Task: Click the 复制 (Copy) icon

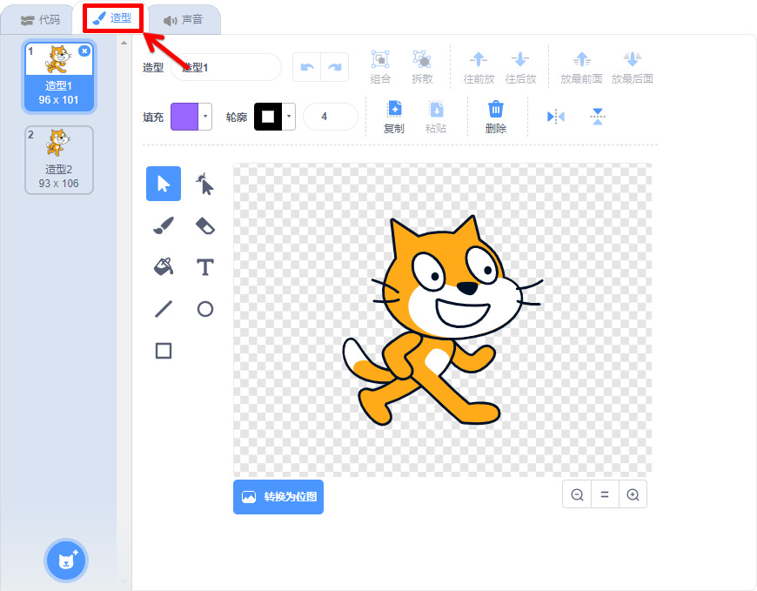Action: tap(394, 109)
